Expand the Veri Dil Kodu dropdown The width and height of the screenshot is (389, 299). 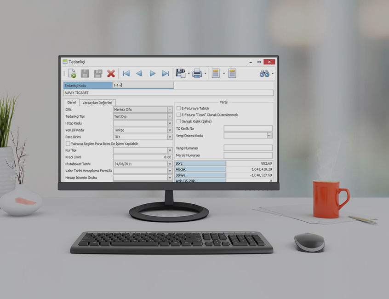[x=170, y=130]
